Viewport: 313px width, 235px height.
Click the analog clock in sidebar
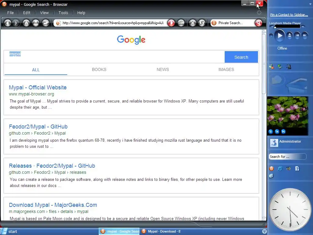click(290, 209)
